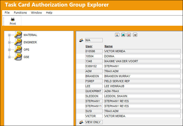Screen dimensions: 183x126
Task: Click the binoculars find icon button
Action: click(135, 35)
